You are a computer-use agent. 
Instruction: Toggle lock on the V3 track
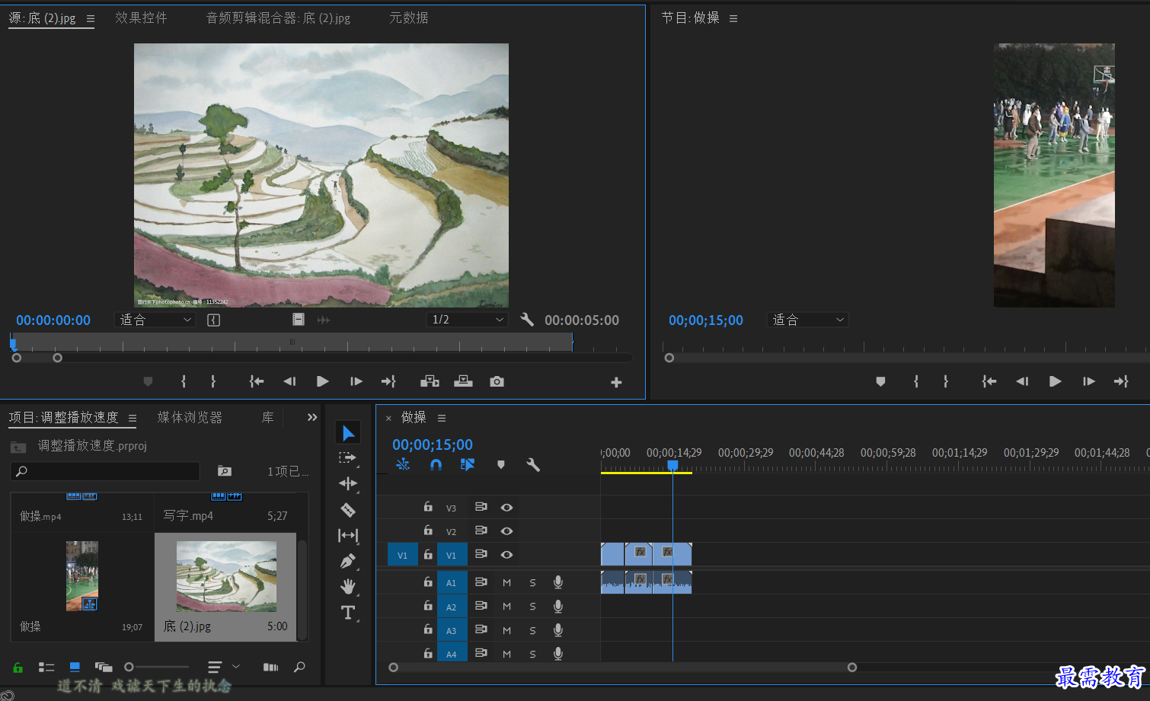pyautogui.click(x=428, y=507)
